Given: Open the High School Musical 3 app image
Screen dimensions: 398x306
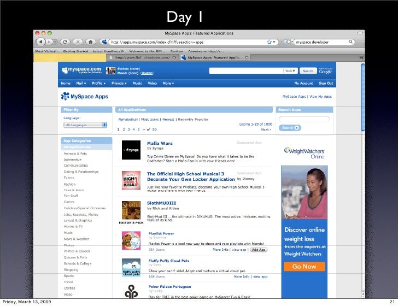Looking at the screenshot, I should [131, 180].
